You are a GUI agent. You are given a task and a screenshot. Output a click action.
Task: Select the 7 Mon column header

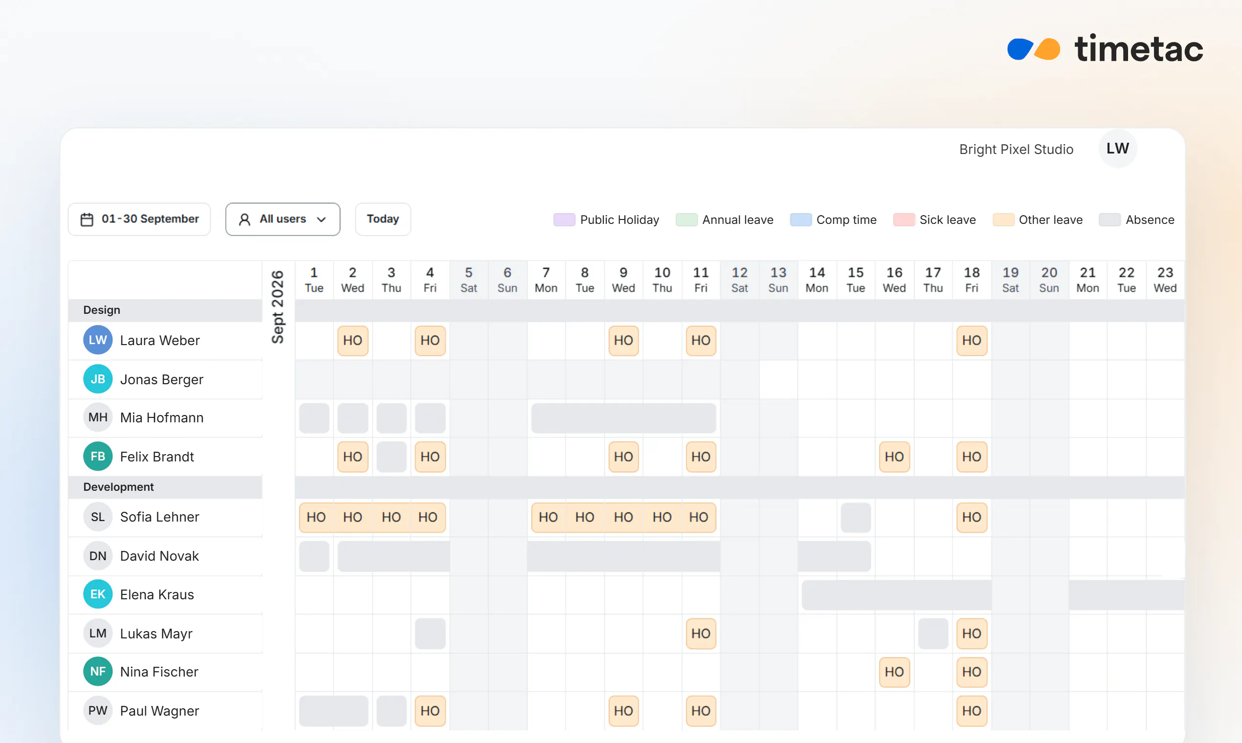coord(546,280)
